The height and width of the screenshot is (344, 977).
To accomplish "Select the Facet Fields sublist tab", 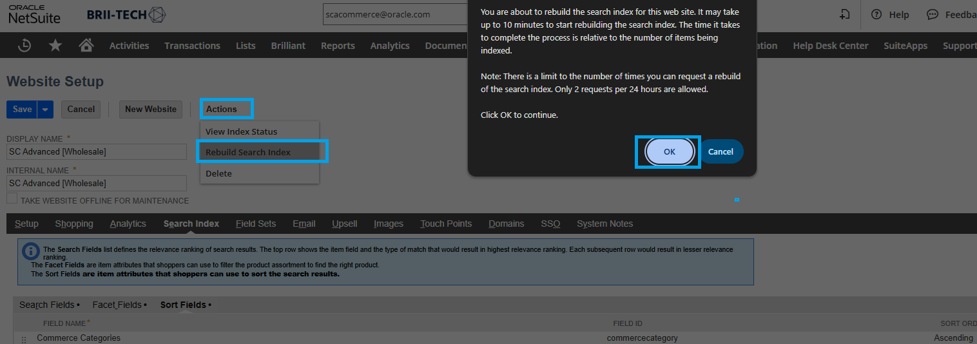I will coord(119,305).
